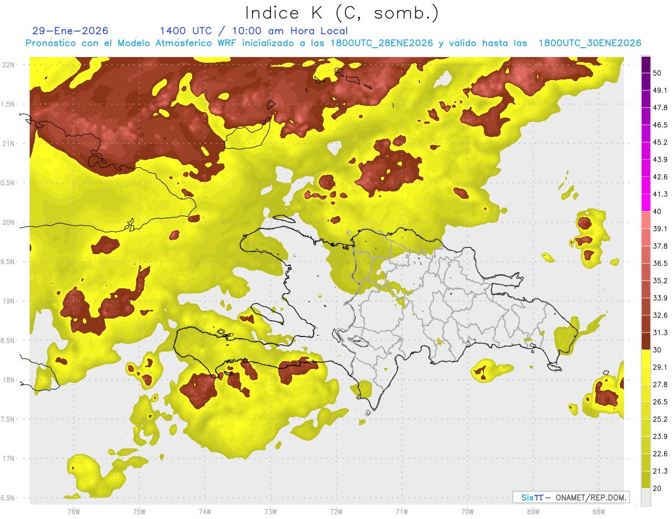Click legend value 50
Image resolution: width=672 pixels, height=519 pixels.
click(x=657, y=73)
